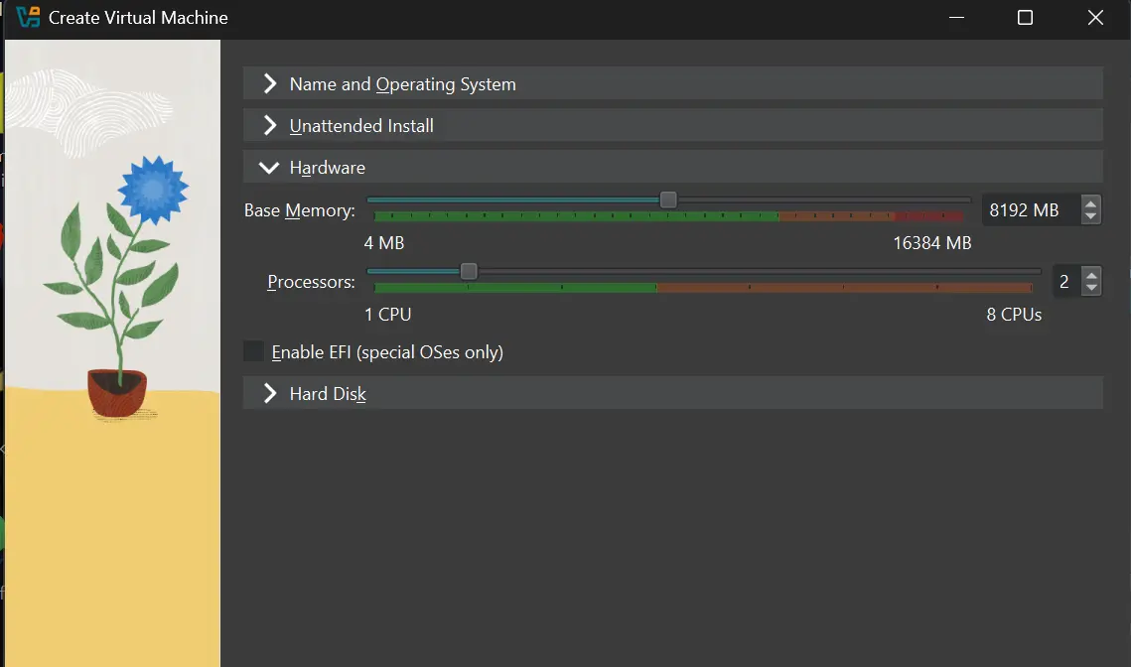
Task: Click the blue flower illustration
Action: [x=153, y=188]
